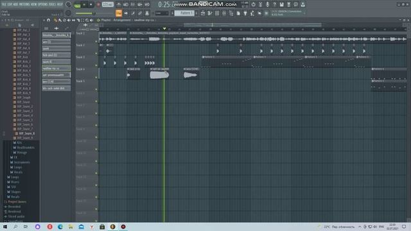Mute Track 4 with its green dot

click(x=96, y=78)
